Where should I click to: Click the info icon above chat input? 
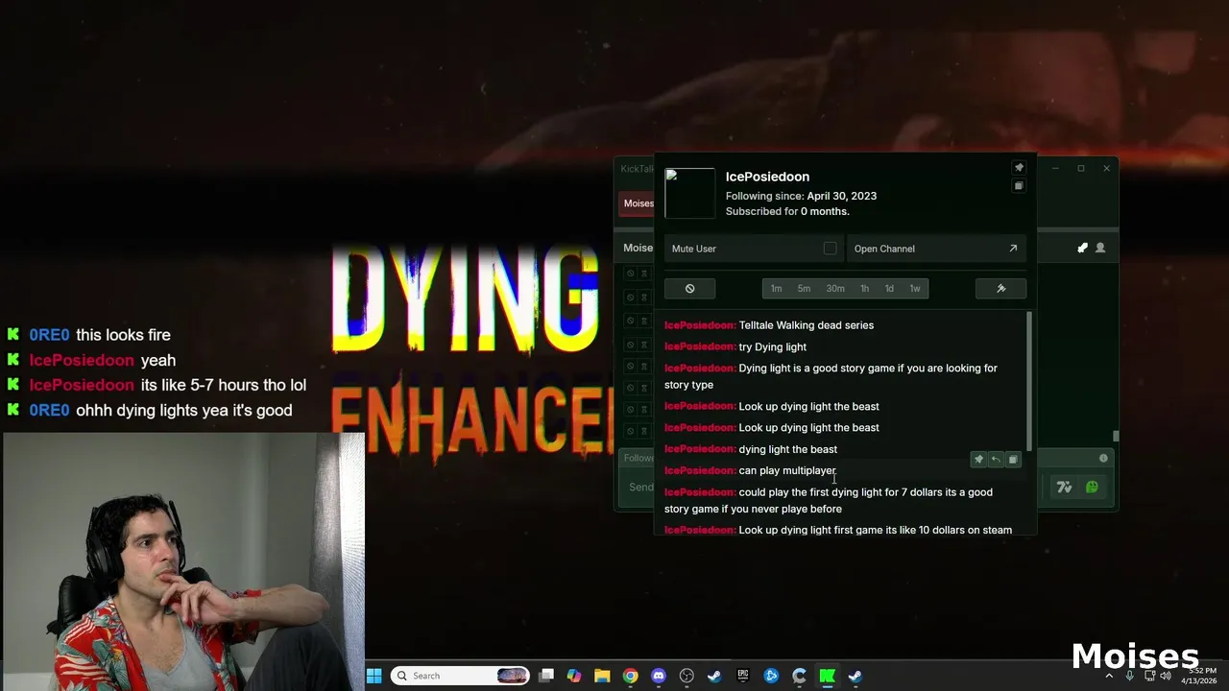click(1103, 458)
